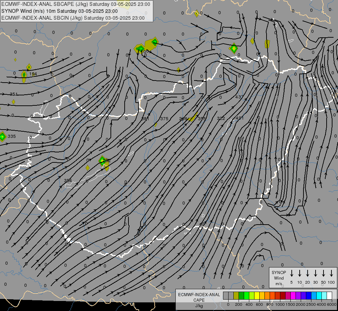The height and width of the screenshot is (311, 338).
Task: Pick the dark green CAPE legend swatch
Action: 241,296
